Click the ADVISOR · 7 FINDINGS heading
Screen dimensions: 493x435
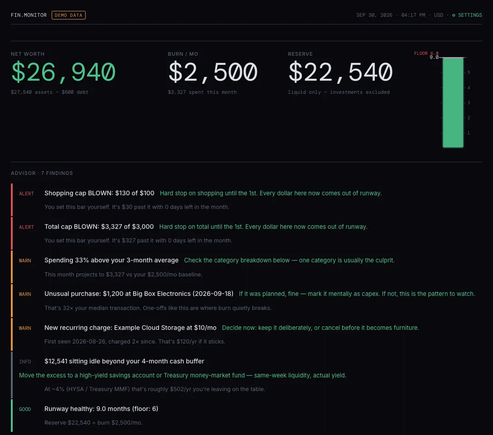point(42,173)
